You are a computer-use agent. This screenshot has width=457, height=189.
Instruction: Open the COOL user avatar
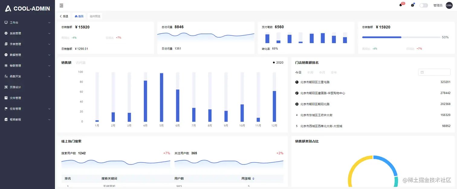tap(449, 5)
